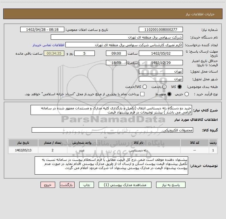Click the تعداد / مقدار column header

[53, 143]
